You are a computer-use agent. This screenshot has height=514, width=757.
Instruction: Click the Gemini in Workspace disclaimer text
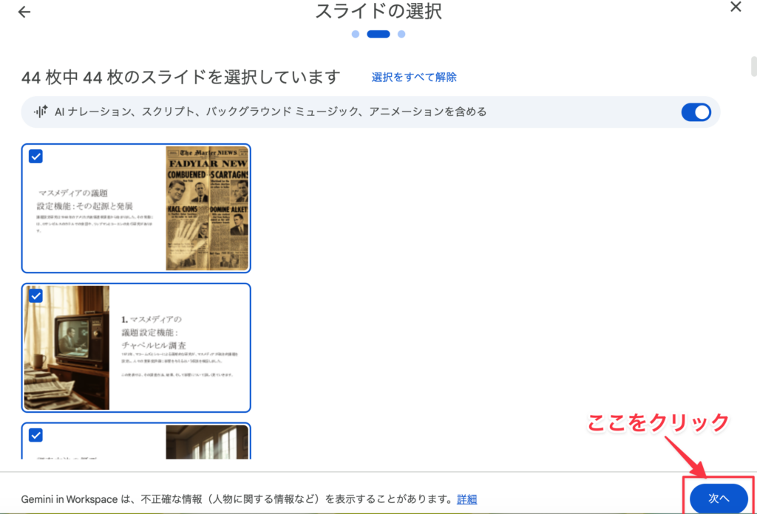[x=237, y=499]
